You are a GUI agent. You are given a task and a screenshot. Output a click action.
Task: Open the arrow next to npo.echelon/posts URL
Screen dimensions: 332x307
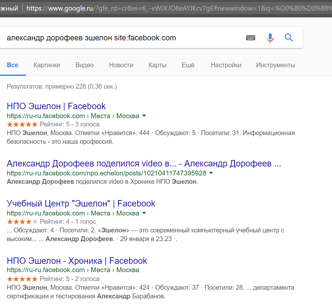click(x=211, y=173)
